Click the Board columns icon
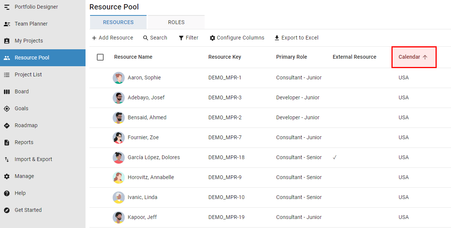This screenshot has width=451, height=228. pos(7,92)
